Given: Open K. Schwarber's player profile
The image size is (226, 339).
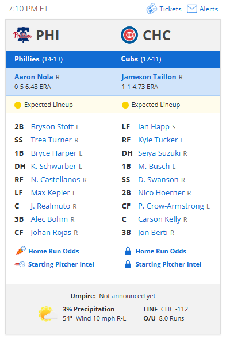Looking at the screenshot, I should (53, 167).
